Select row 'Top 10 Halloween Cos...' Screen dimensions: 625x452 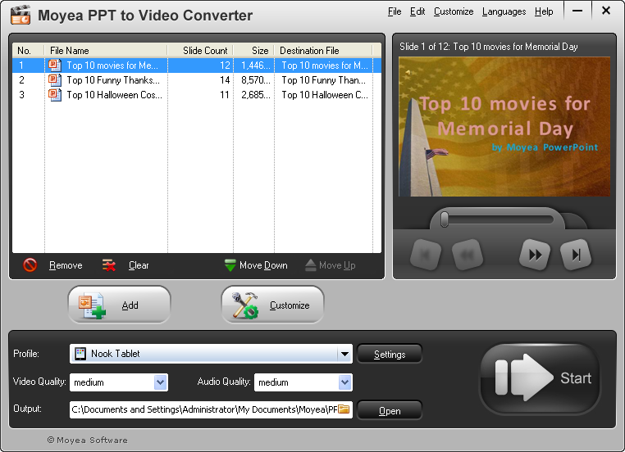(197, 95)
